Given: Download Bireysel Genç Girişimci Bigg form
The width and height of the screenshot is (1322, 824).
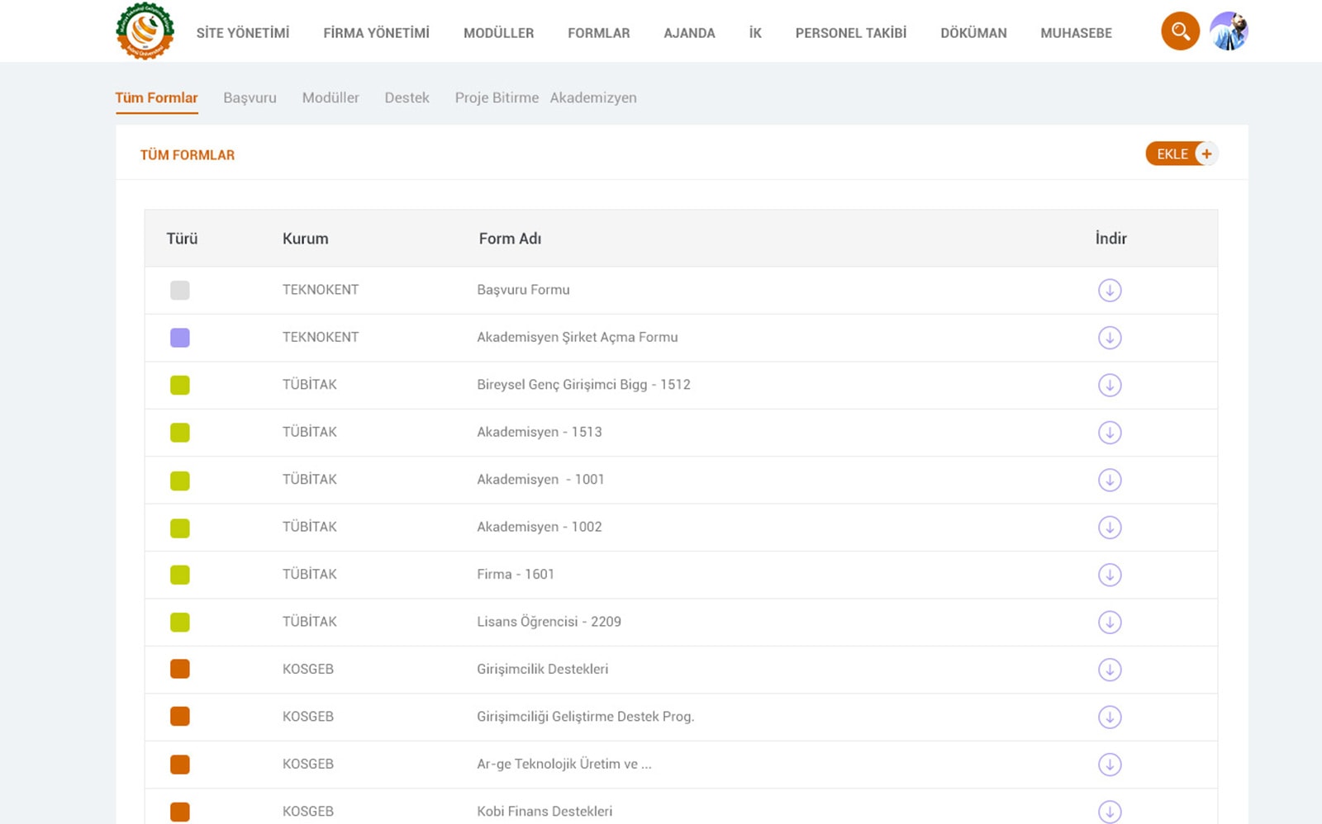Looking at the screenshot, I should pyautogui.click(x=1109, y=386).
